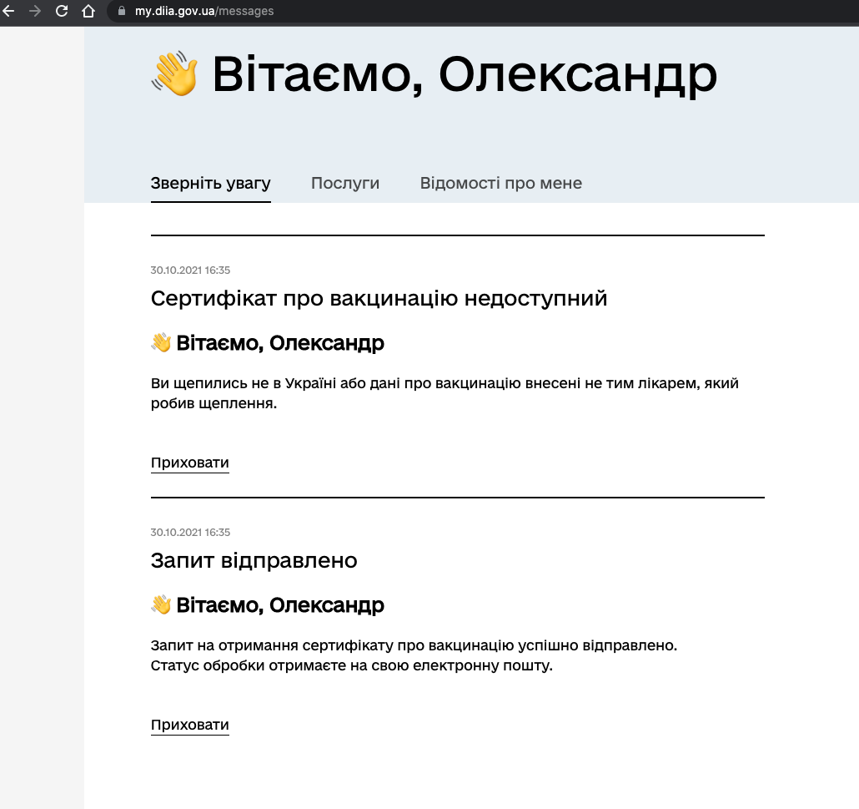Focus the my.diia.gov.ua address field
Screen dimensions: 859x809
[x=204, y=12]
